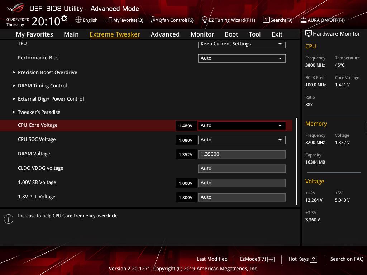The height and width of the screenshot is (275, 367).
Task: Open the Performance Bias dropdown
Action: (x=242, y=58)
